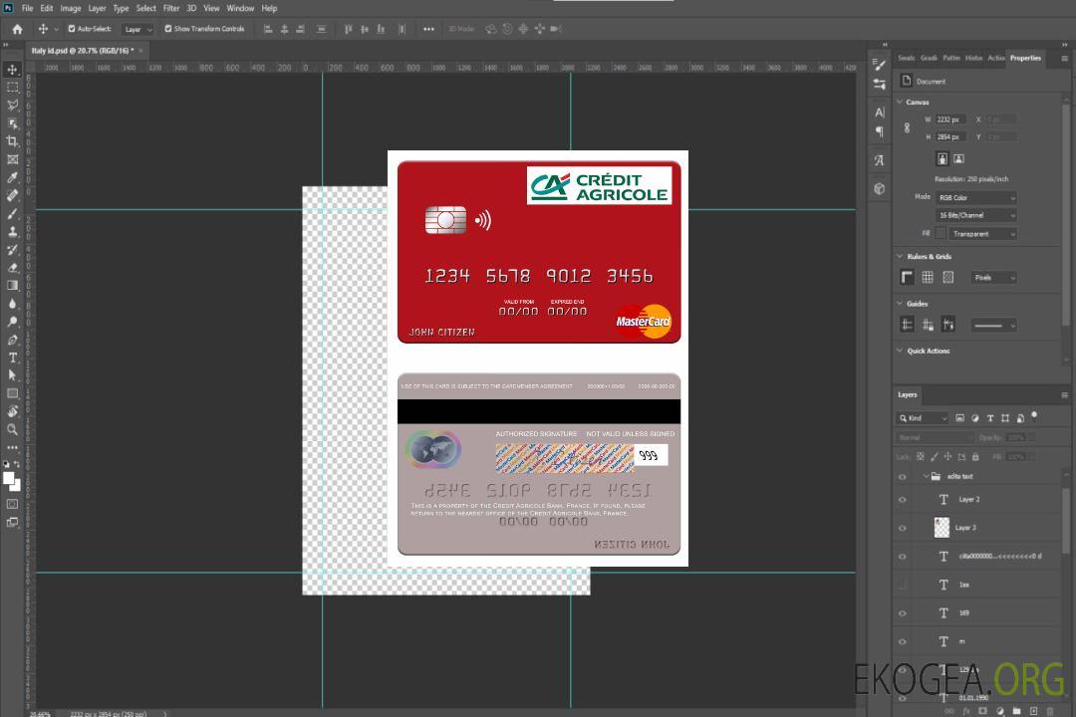
Task: Click the foreground color swatch
Action: point(8,478)
